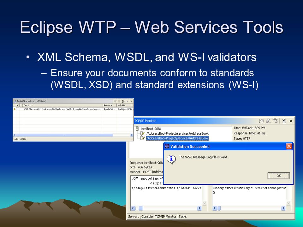Switch to Tasks tab in small Tasks window
This screenshot has width=303, height=227.
(x=16, y=139)
